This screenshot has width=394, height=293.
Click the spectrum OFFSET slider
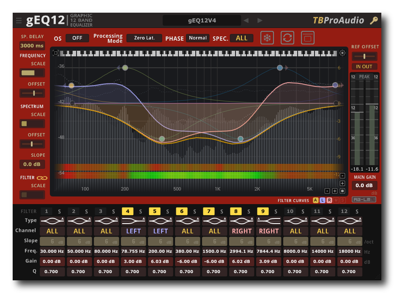tap(32, 144)
